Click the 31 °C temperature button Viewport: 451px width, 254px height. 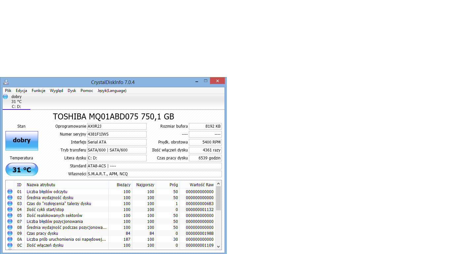point(22,170)
